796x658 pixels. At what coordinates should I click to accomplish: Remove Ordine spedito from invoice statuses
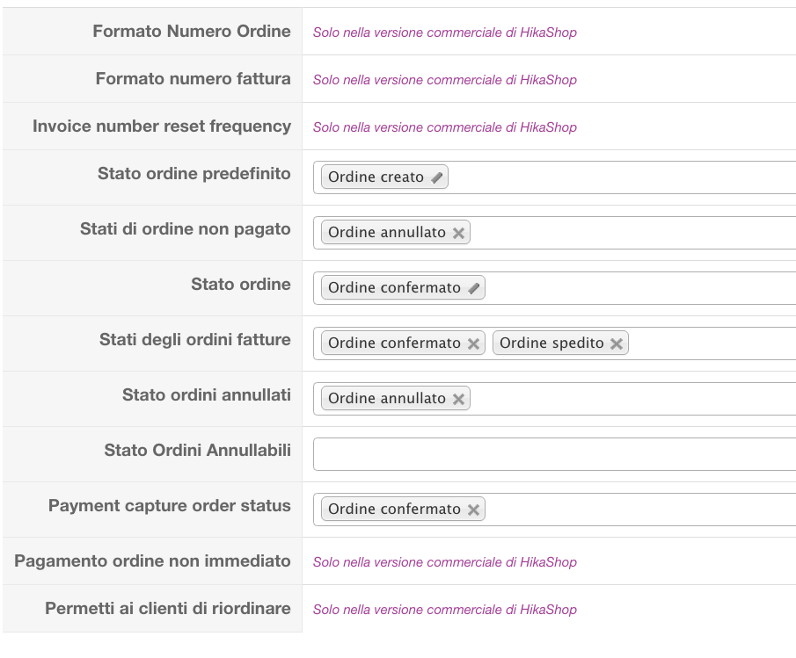tap(617, 343)
